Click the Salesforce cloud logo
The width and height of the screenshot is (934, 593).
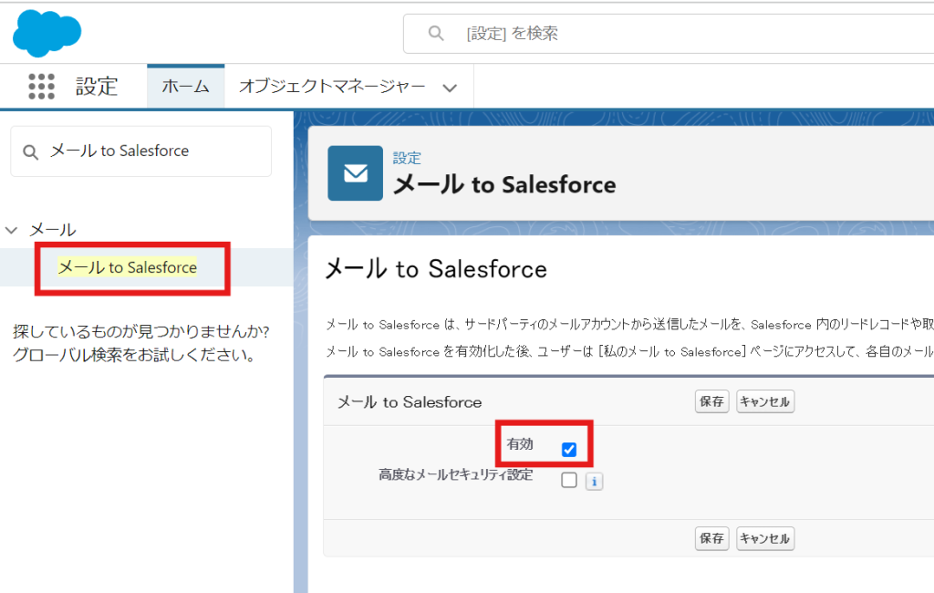click(47, 33)
